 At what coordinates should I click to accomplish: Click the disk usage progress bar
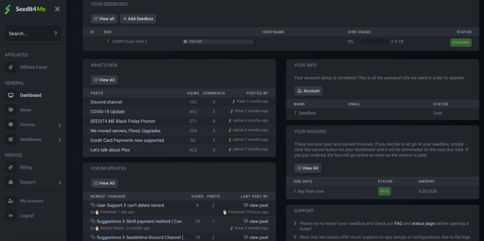tap(375, 42)
